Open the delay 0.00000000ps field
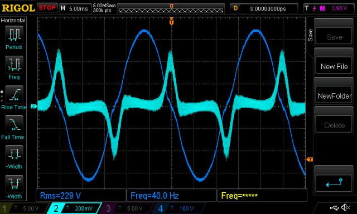Image resolution: width=357 pixels, height=214 pixels. [264, 8]
